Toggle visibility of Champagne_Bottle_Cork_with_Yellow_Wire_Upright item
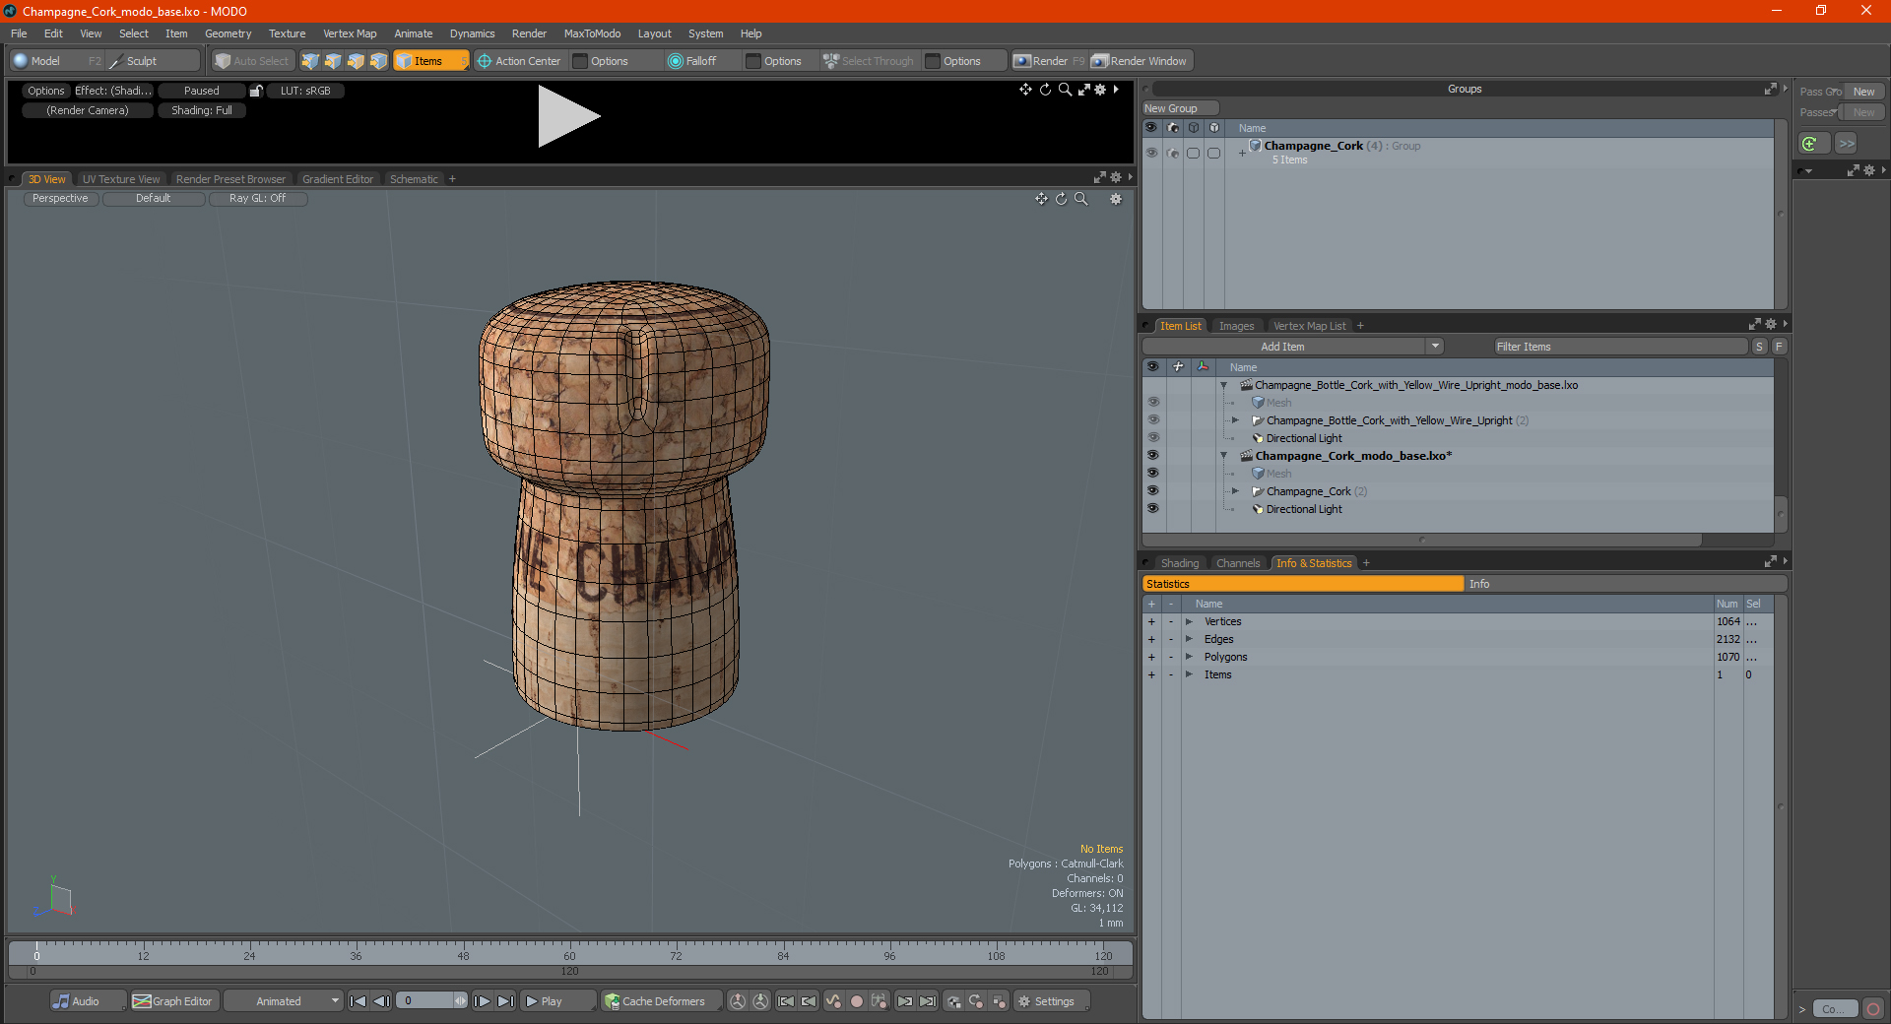1891x1024 pixels. (1152, 420)
